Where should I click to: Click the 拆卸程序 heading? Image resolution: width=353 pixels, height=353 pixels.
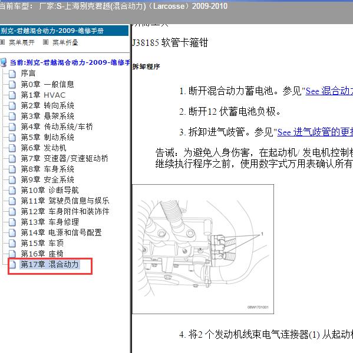pos(146,66)
